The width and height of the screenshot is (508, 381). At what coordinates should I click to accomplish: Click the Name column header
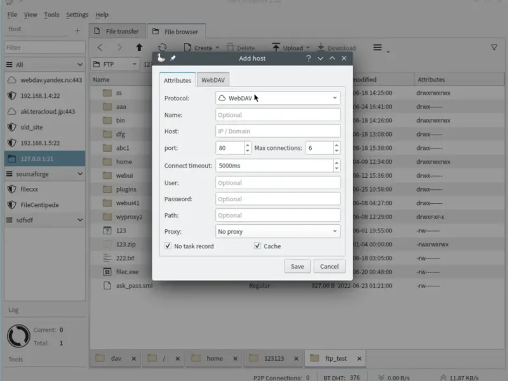click(121, 79)
